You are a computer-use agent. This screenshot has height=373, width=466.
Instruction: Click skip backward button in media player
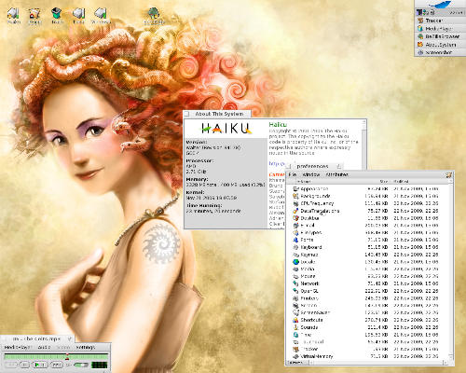10,365
